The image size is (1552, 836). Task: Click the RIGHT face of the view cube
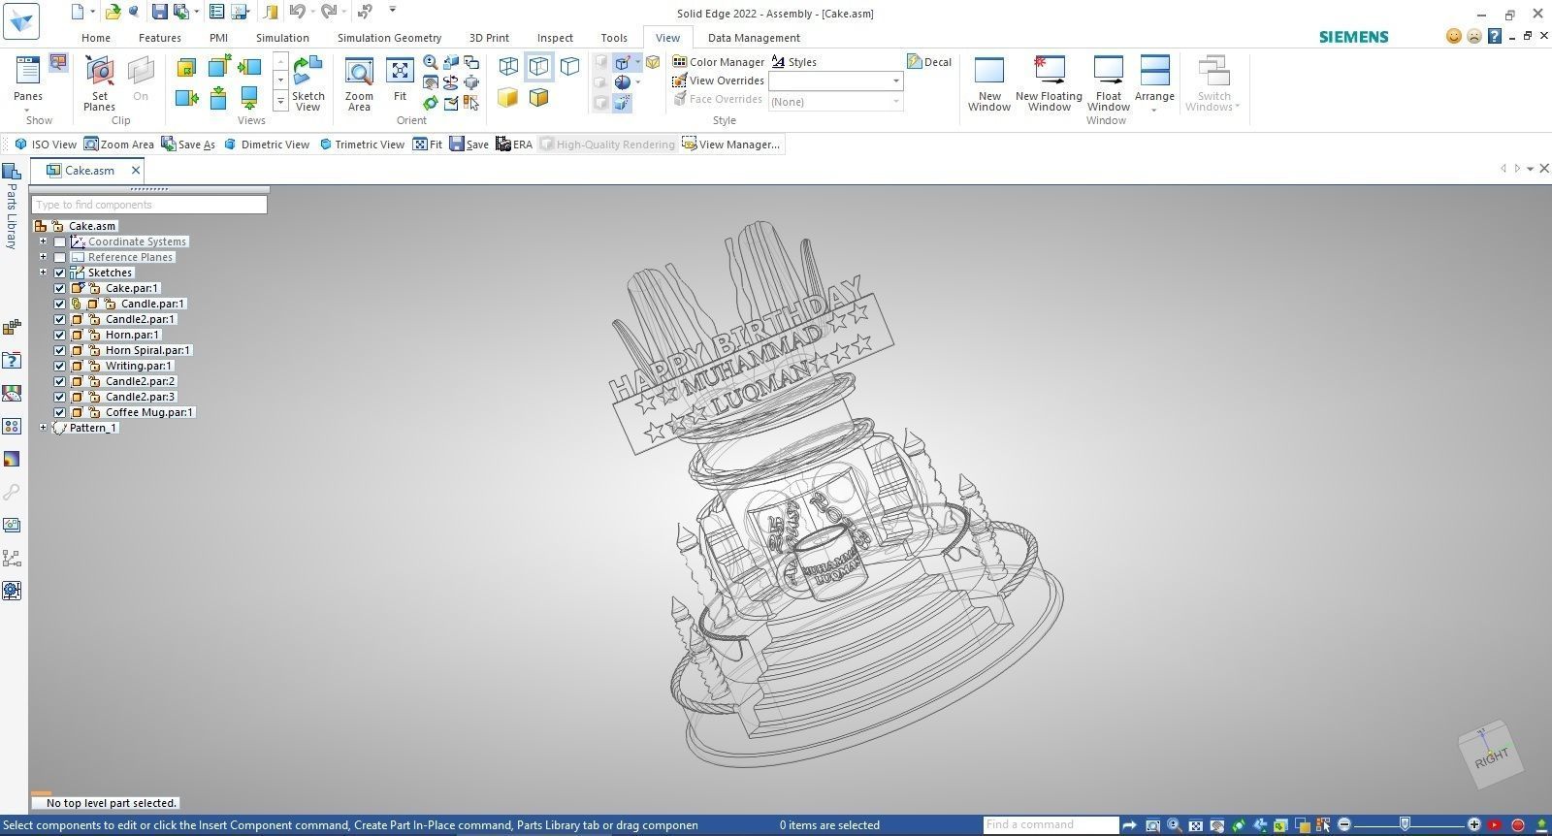[1491, 756]
